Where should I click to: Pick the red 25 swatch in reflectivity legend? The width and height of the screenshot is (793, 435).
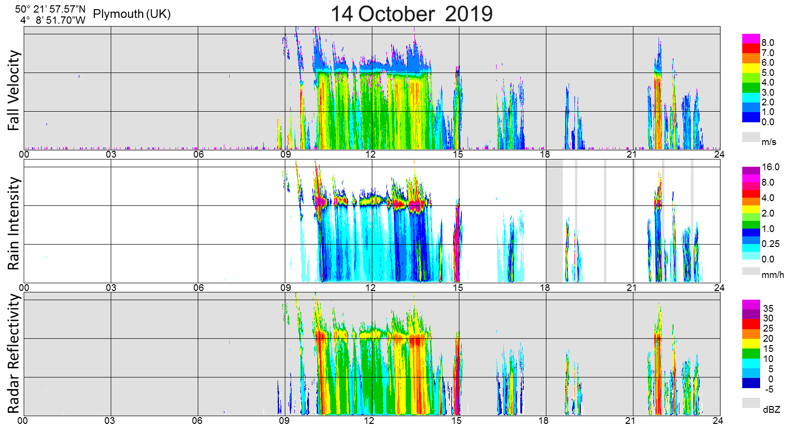point(751,324)
